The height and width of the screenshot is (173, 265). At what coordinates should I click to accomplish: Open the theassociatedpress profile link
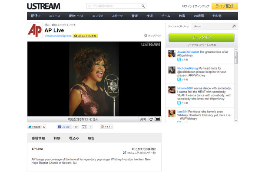point(58,35)
